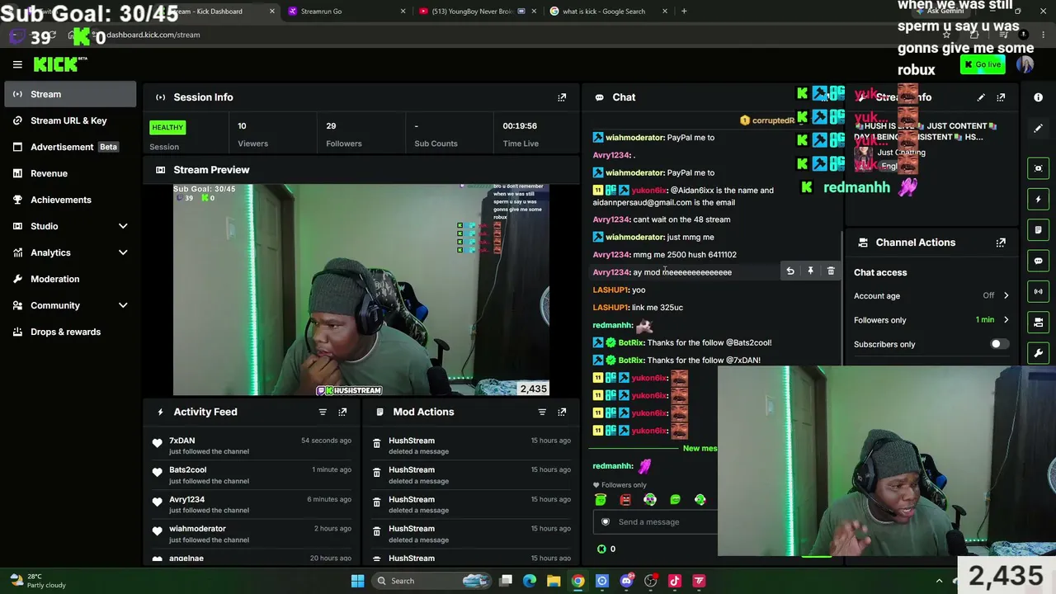
Task: Open the shield icon in message box
Action: tap(606, 522)
